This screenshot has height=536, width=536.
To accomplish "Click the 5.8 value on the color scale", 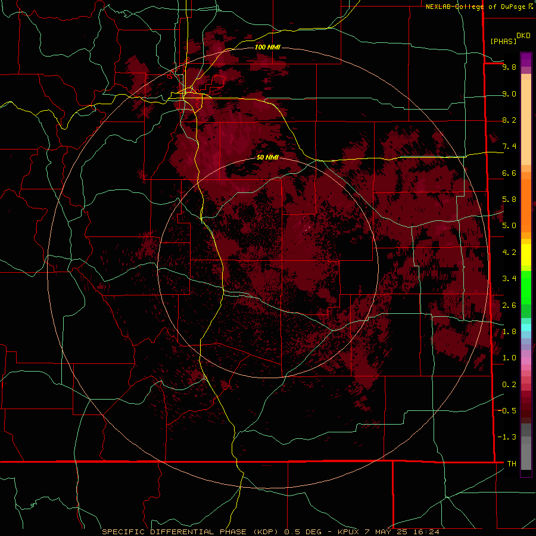I will (x=509, y=200).
